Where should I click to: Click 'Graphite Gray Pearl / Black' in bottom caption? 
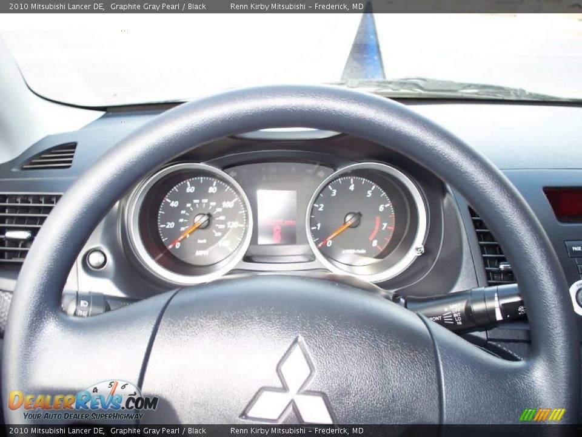coord(158,431)
